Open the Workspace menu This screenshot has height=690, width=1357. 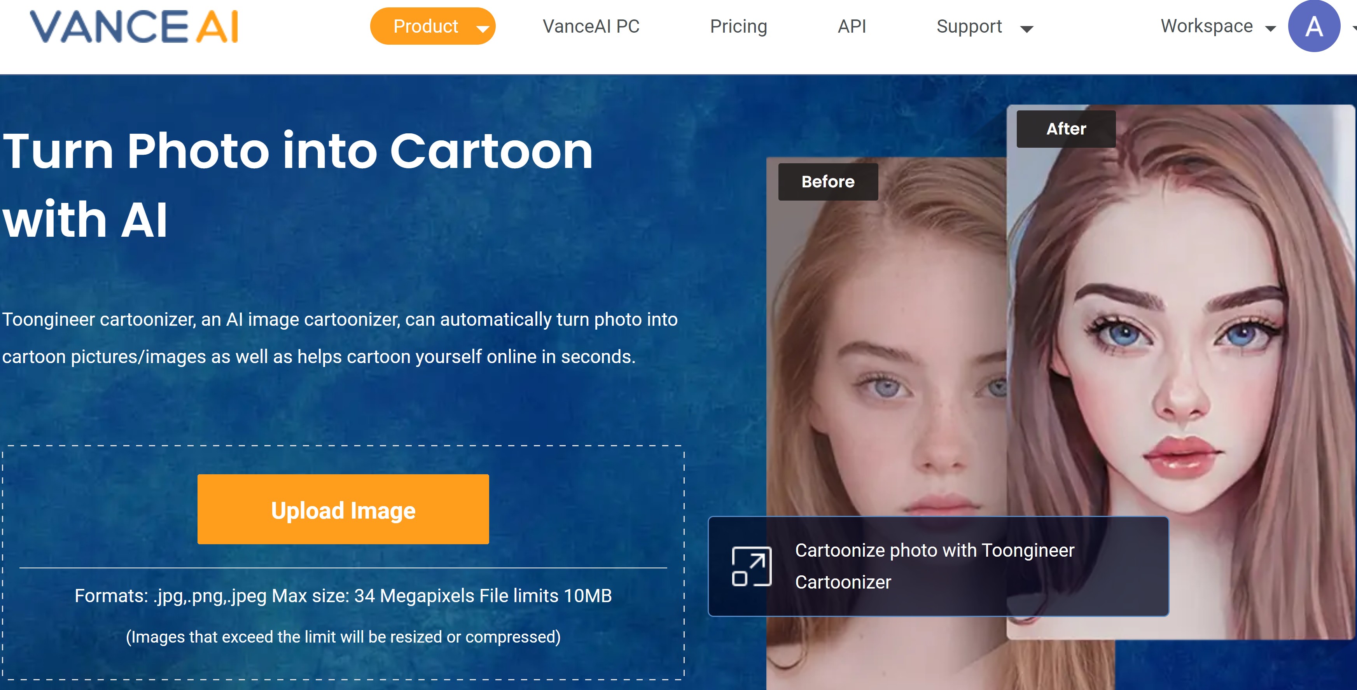1207,26
